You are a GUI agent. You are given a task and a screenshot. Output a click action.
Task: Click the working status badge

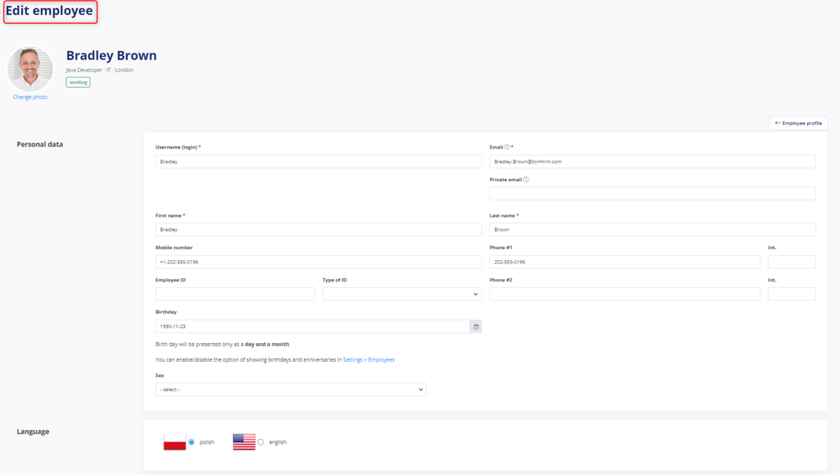[x=78, y=82]
